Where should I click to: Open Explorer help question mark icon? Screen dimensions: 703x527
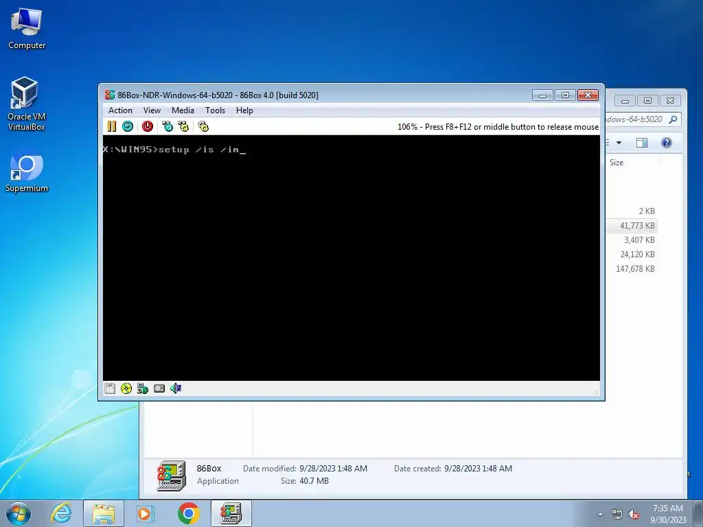(666, 143)
